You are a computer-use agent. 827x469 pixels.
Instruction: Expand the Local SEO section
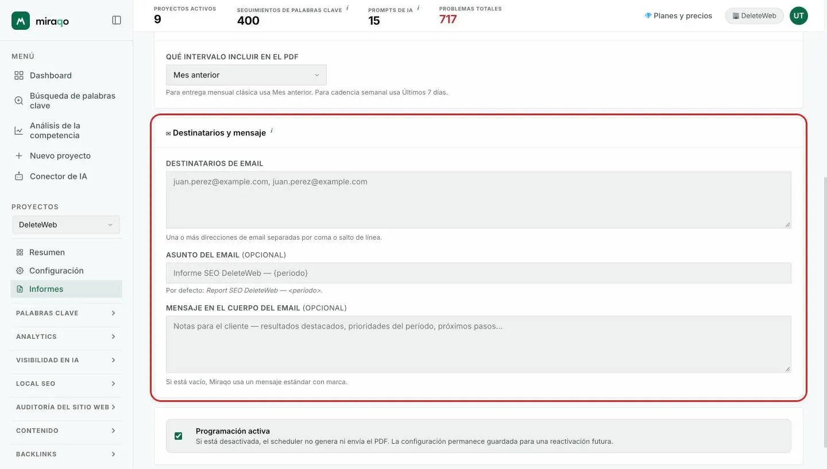(66, 384)
